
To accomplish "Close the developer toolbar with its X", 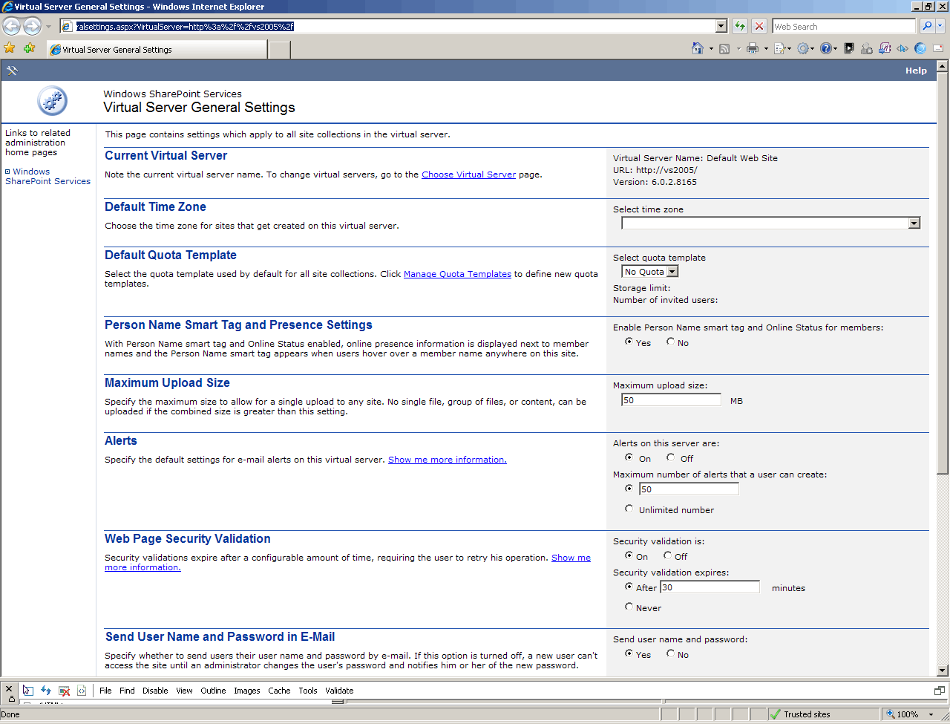I will pyautogui.click(x=9, y=689).
